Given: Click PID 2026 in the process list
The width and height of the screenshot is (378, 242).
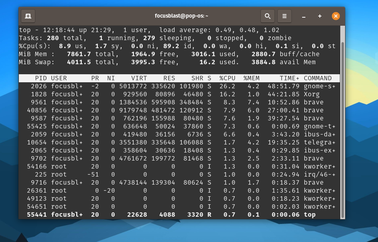Looking at the screenshot, I should pyautogui.click(x=39, y=86).
